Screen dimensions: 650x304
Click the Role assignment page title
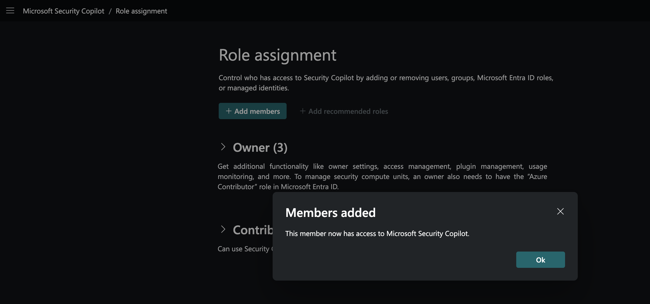[277, 55]
